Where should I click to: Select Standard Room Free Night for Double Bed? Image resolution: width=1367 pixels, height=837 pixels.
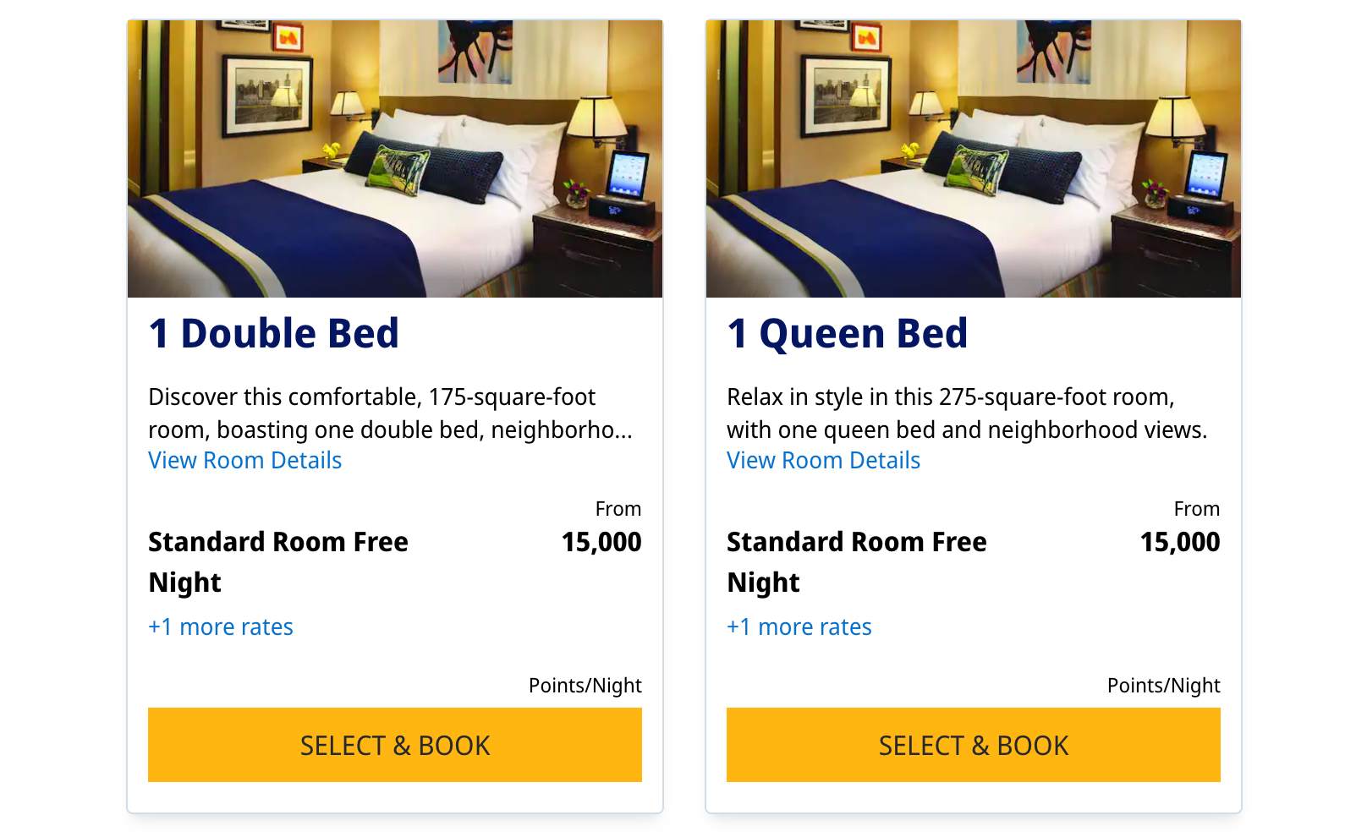click(278, 561)
